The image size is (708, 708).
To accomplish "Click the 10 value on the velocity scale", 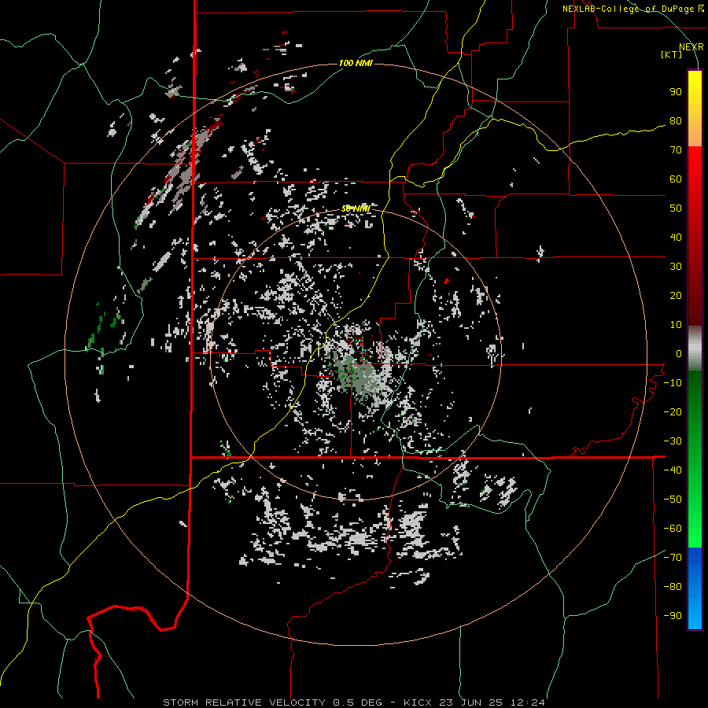I will [676, 325].
